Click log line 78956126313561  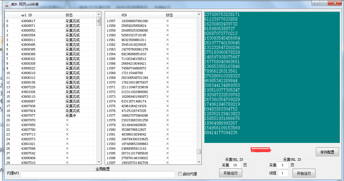(x=221, y=71)
